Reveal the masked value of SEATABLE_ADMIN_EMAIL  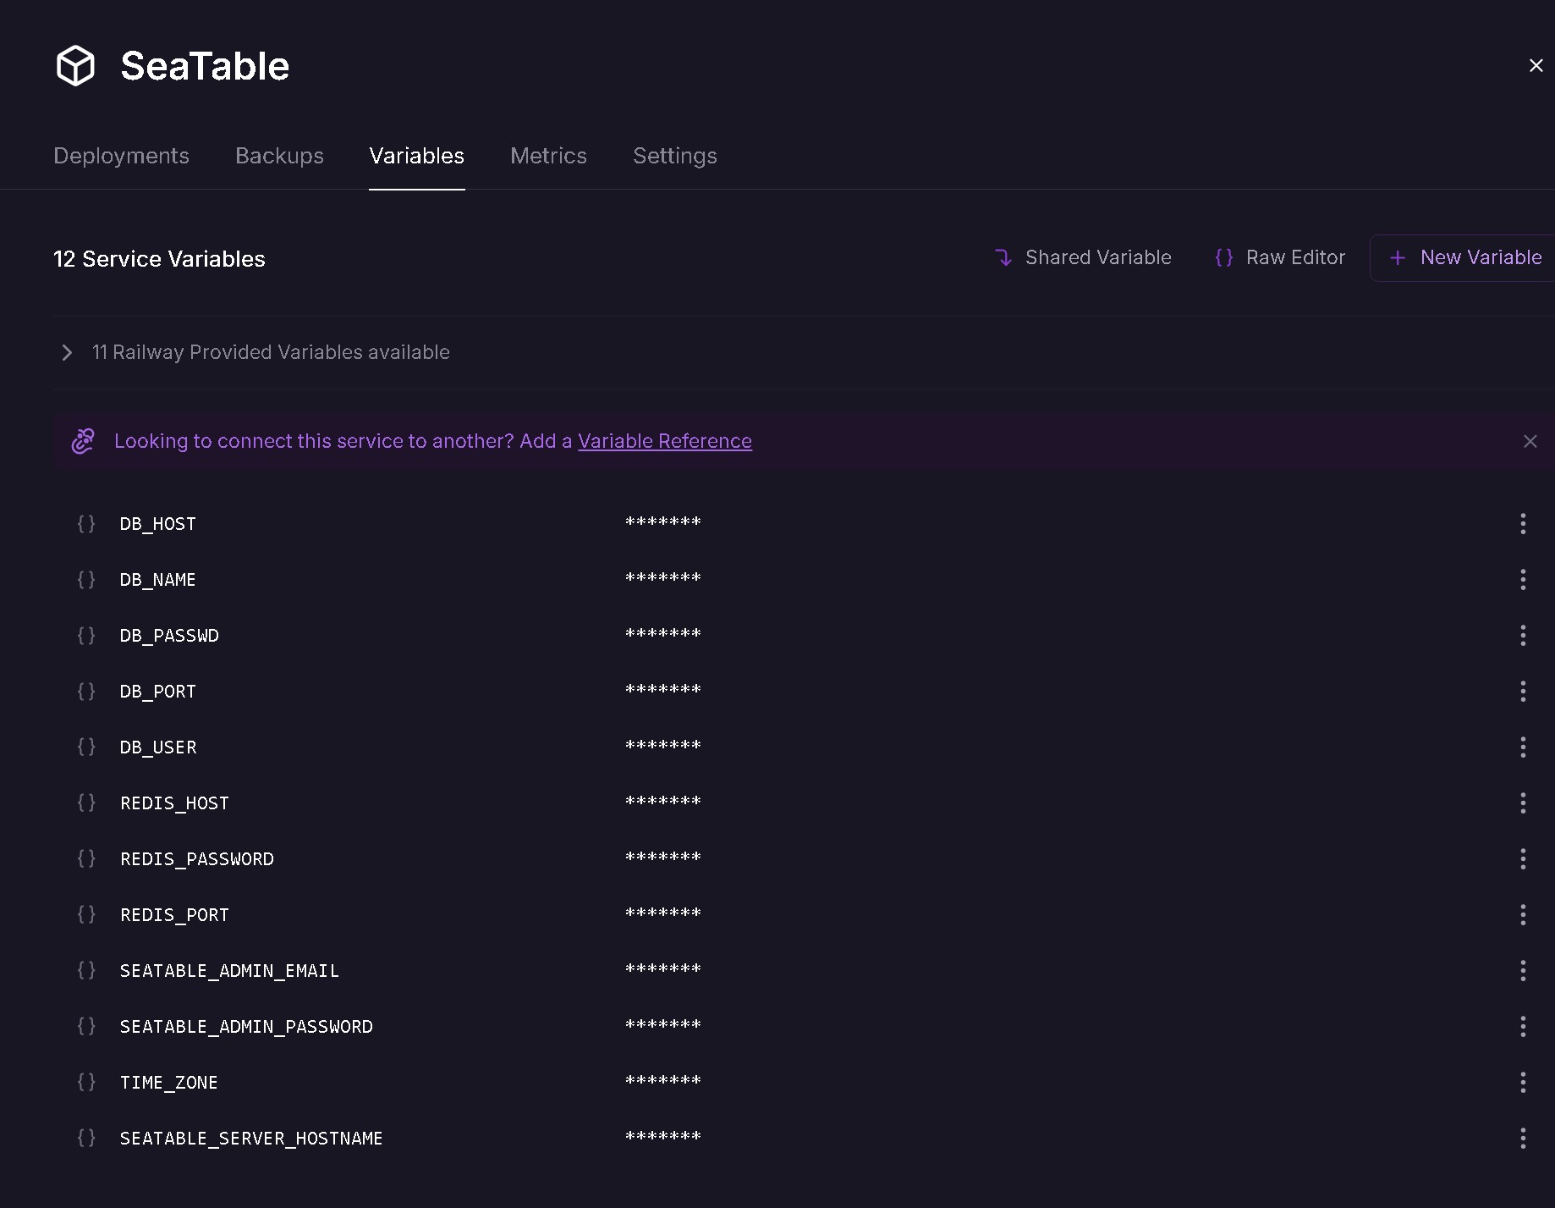[x=663, y=968]
